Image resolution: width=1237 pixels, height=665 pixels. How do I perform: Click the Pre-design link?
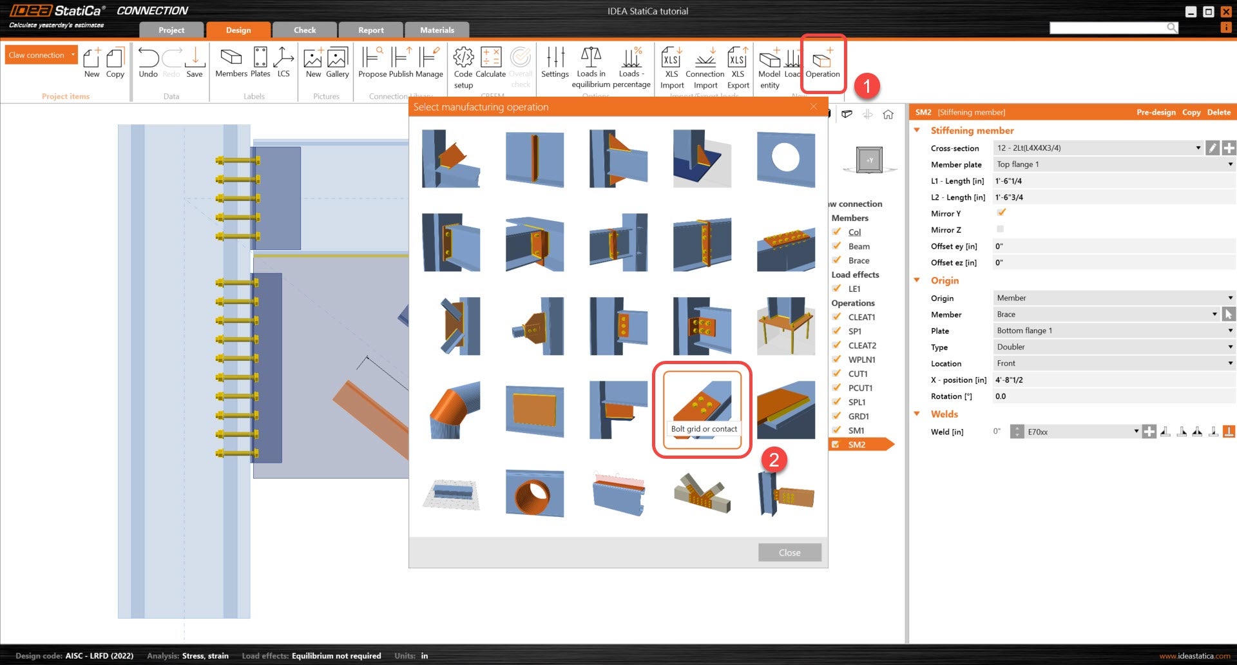click(1156, 112)
